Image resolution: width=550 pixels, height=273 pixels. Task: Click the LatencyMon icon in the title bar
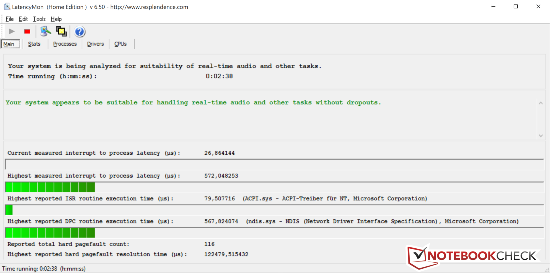(7, 7)
